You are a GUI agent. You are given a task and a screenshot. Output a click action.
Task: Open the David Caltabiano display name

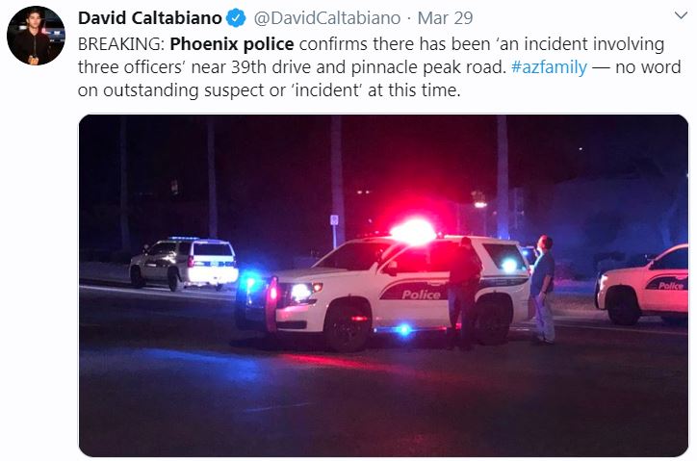tap(150, 18)
